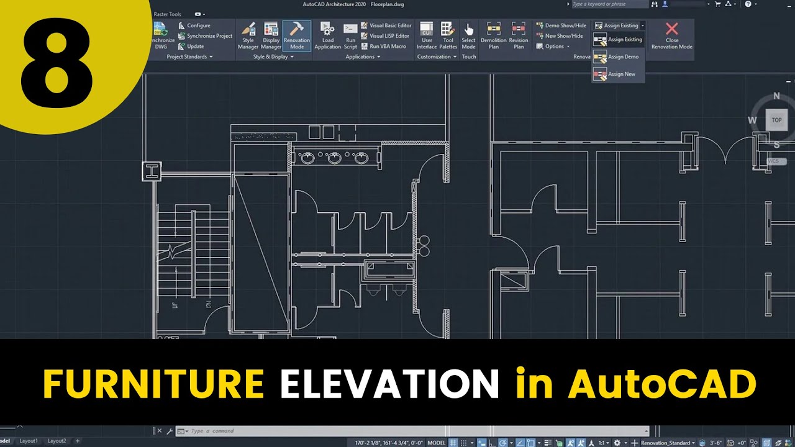Open the Visual LISP Editor
The height and width of the screenshot is (447, 795).
coord(385,36)
